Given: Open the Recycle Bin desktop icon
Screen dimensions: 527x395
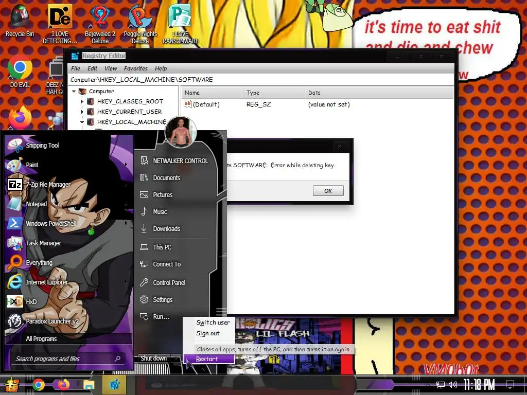Looking at the screenshot, I should [x=20, y=21].
